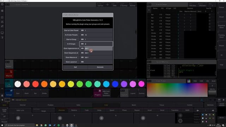The height and width of the screenshot is (127, 226).
Task: Edit the # of Color Presets field
Action: click(96, 35)
